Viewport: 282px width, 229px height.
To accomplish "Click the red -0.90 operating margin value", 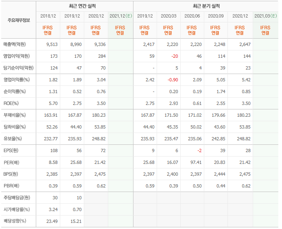I will [x=173, y=80].
